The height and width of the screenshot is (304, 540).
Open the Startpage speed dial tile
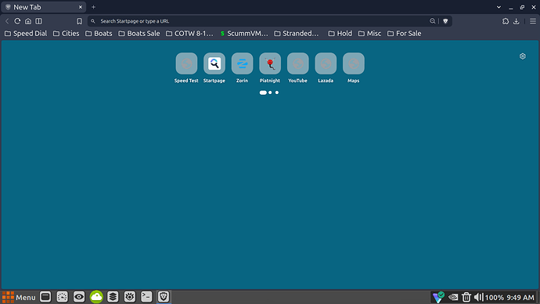pos(214,68)
